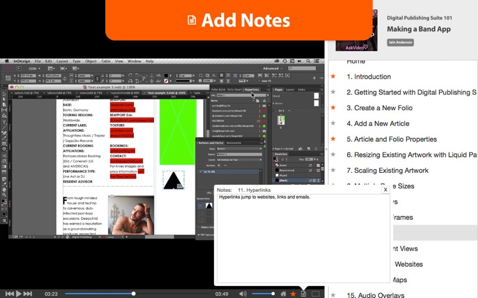Open the Pages panel flyout menu

(321, 90)
